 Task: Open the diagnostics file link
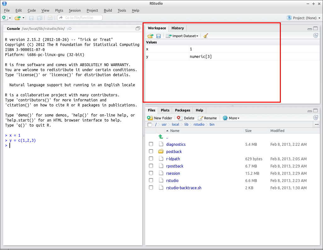[x=176, y=145]
